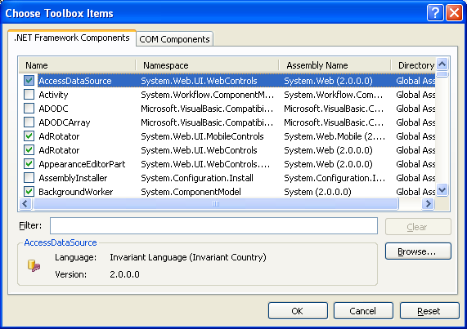Select the AppearanceEditorPart row name

[x=82, y=164]
